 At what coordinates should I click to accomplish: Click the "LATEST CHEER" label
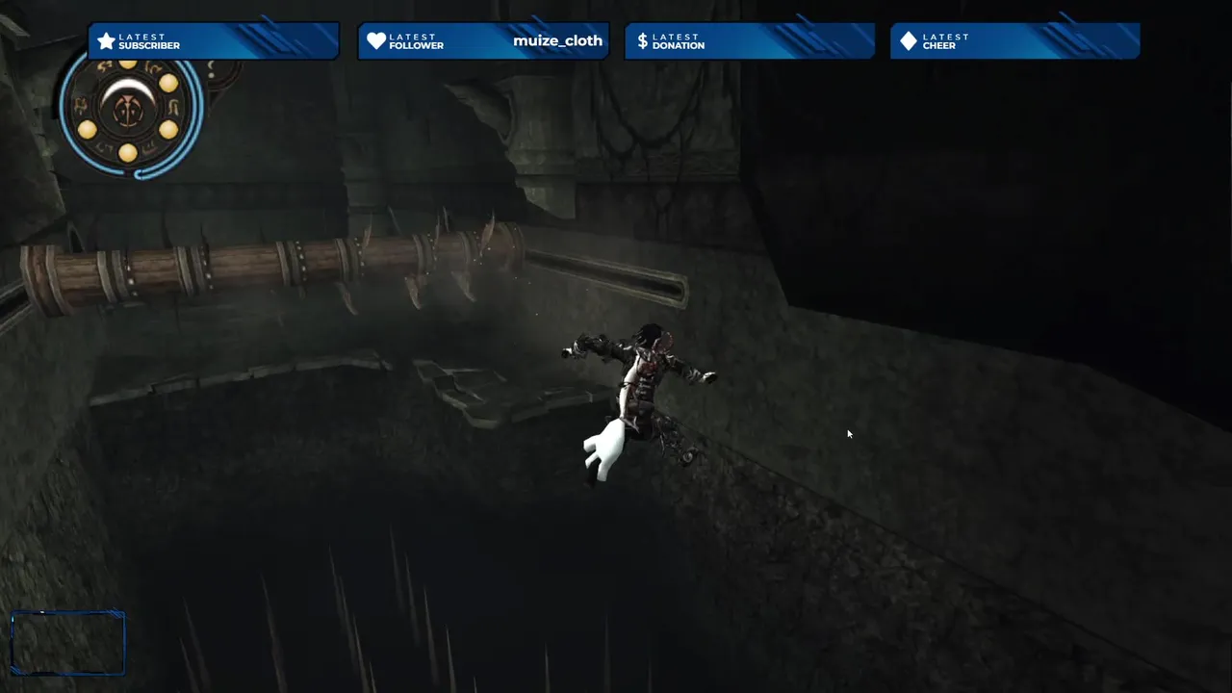coord(945,41)
